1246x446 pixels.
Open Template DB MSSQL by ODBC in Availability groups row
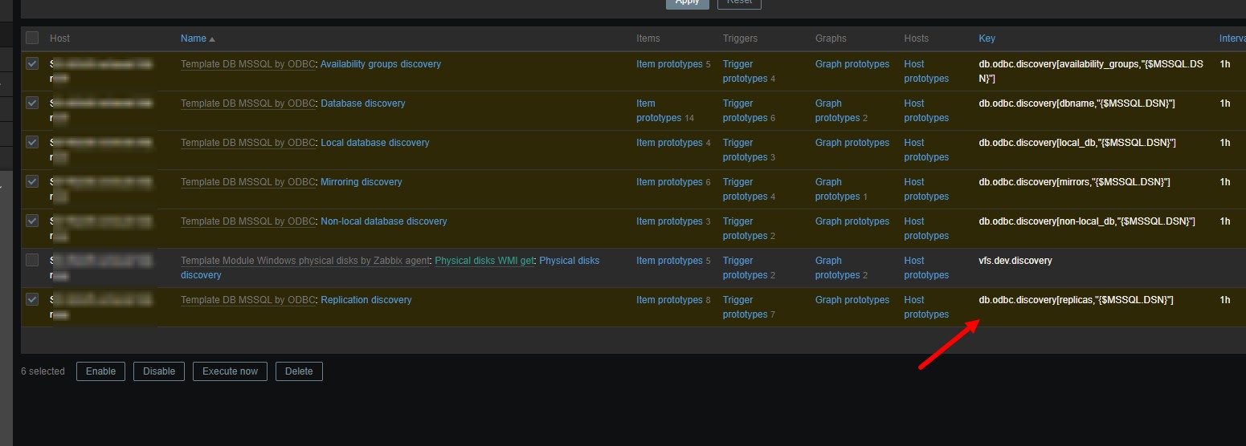(x=248, y=64)
